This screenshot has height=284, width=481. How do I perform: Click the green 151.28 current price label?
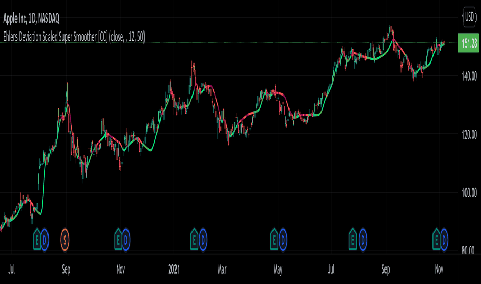(x=469, y=43)
